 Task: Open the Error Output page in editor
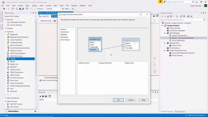(65, 40)
